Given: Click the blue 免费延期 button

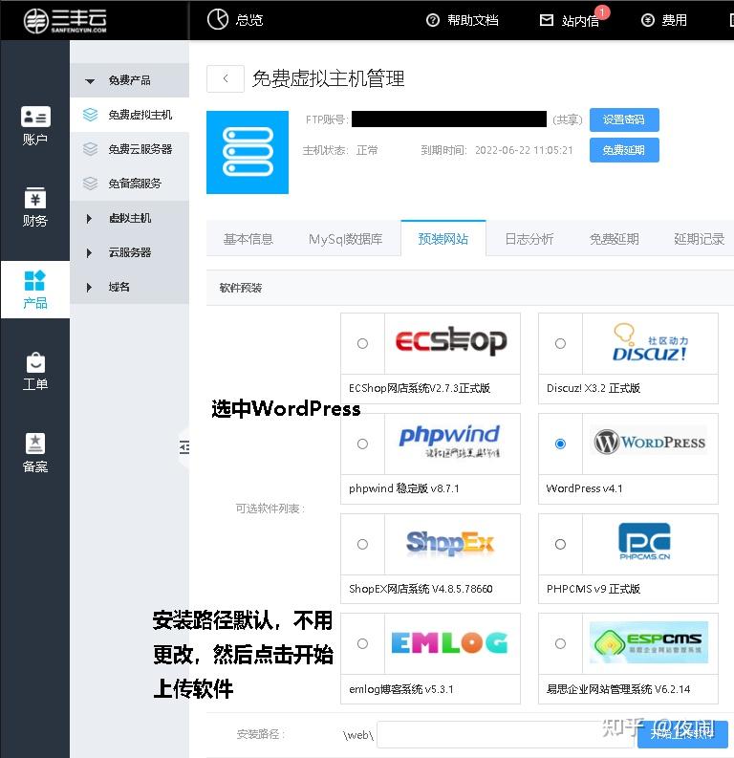Looking at the screenshot, I should point(624,150).
